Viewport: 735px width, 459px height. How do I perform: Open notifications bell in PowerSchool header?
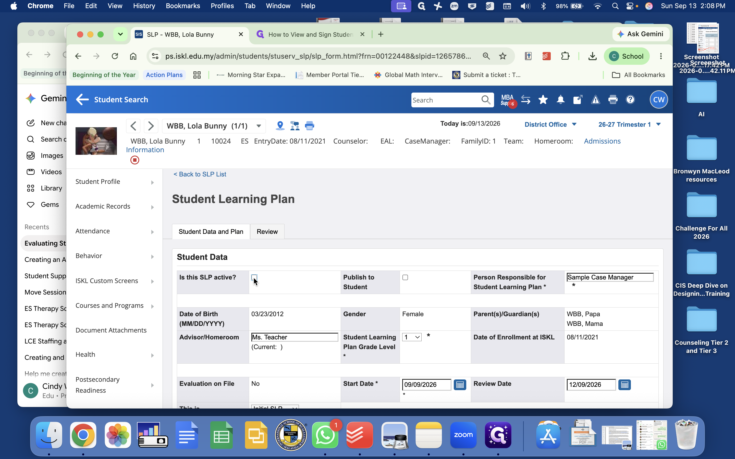(x=561, y=99)
